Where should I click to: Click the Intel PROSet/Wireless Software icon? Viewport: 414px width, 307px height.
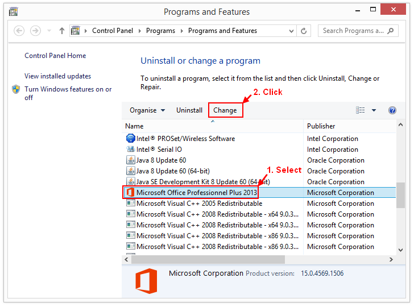[x=130, y=139]
